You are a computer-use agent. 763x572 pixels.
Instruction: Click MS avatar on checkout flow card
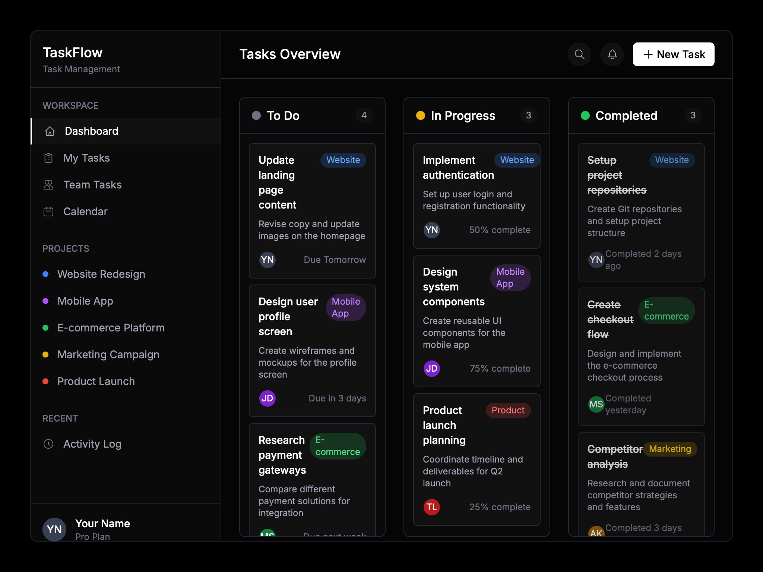[x=596, y=404]
